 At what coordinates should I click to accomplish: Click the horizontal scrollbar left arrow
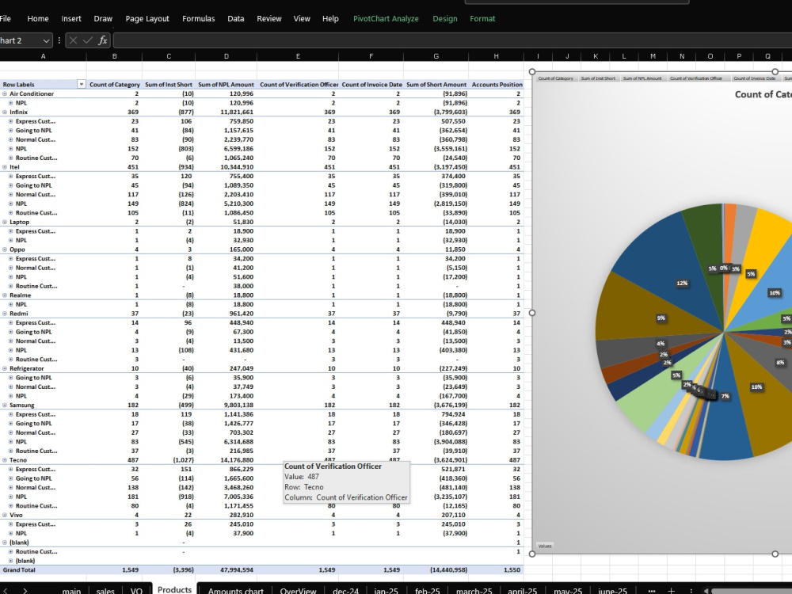click(706, 591)
